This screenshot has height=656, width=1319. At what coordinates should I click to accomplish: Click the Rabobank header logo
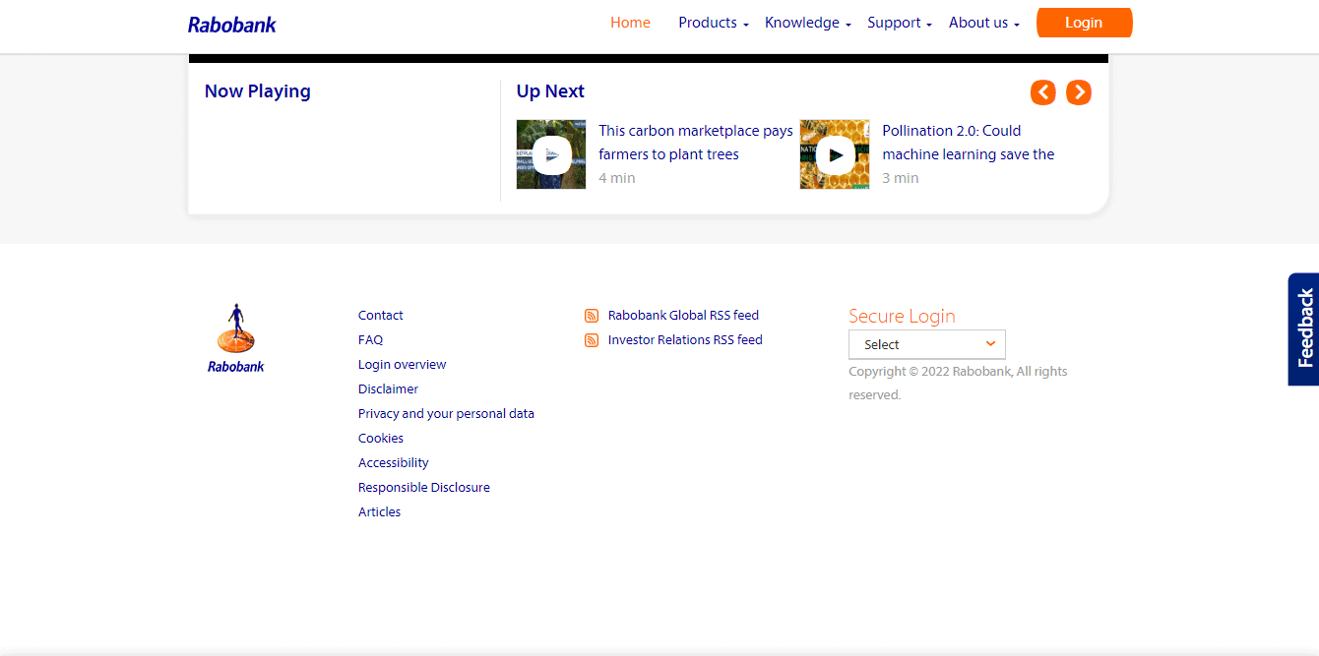click(232, 25)
